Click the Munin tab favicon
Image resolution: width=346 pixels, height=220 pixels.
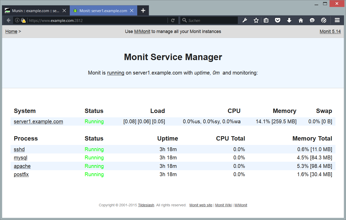click(x=7, y=11)
